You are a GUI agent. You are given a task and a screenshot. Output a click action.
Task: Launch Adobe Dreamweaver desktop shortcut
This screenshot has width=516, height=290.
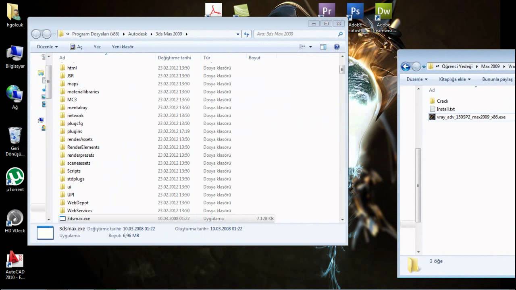(383, 18)
